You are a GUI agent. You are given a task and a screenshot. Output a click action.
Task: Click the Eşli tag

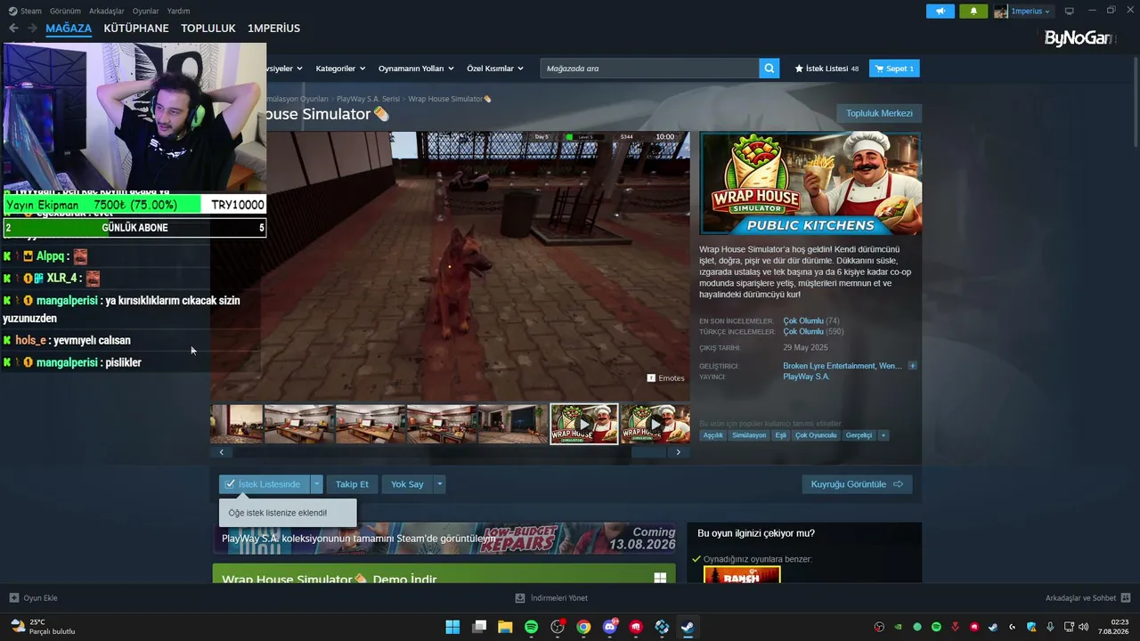[781, 435]
